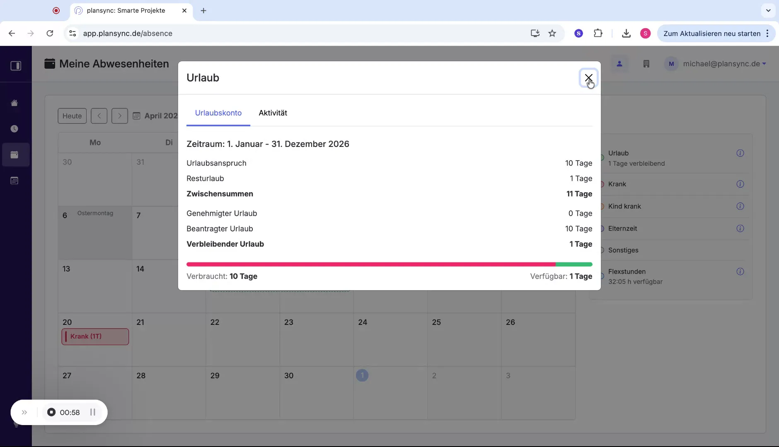The width and height of the screenshot is (779, 447).
Task: Go back in browser history
Action: (x=12, y=34)
